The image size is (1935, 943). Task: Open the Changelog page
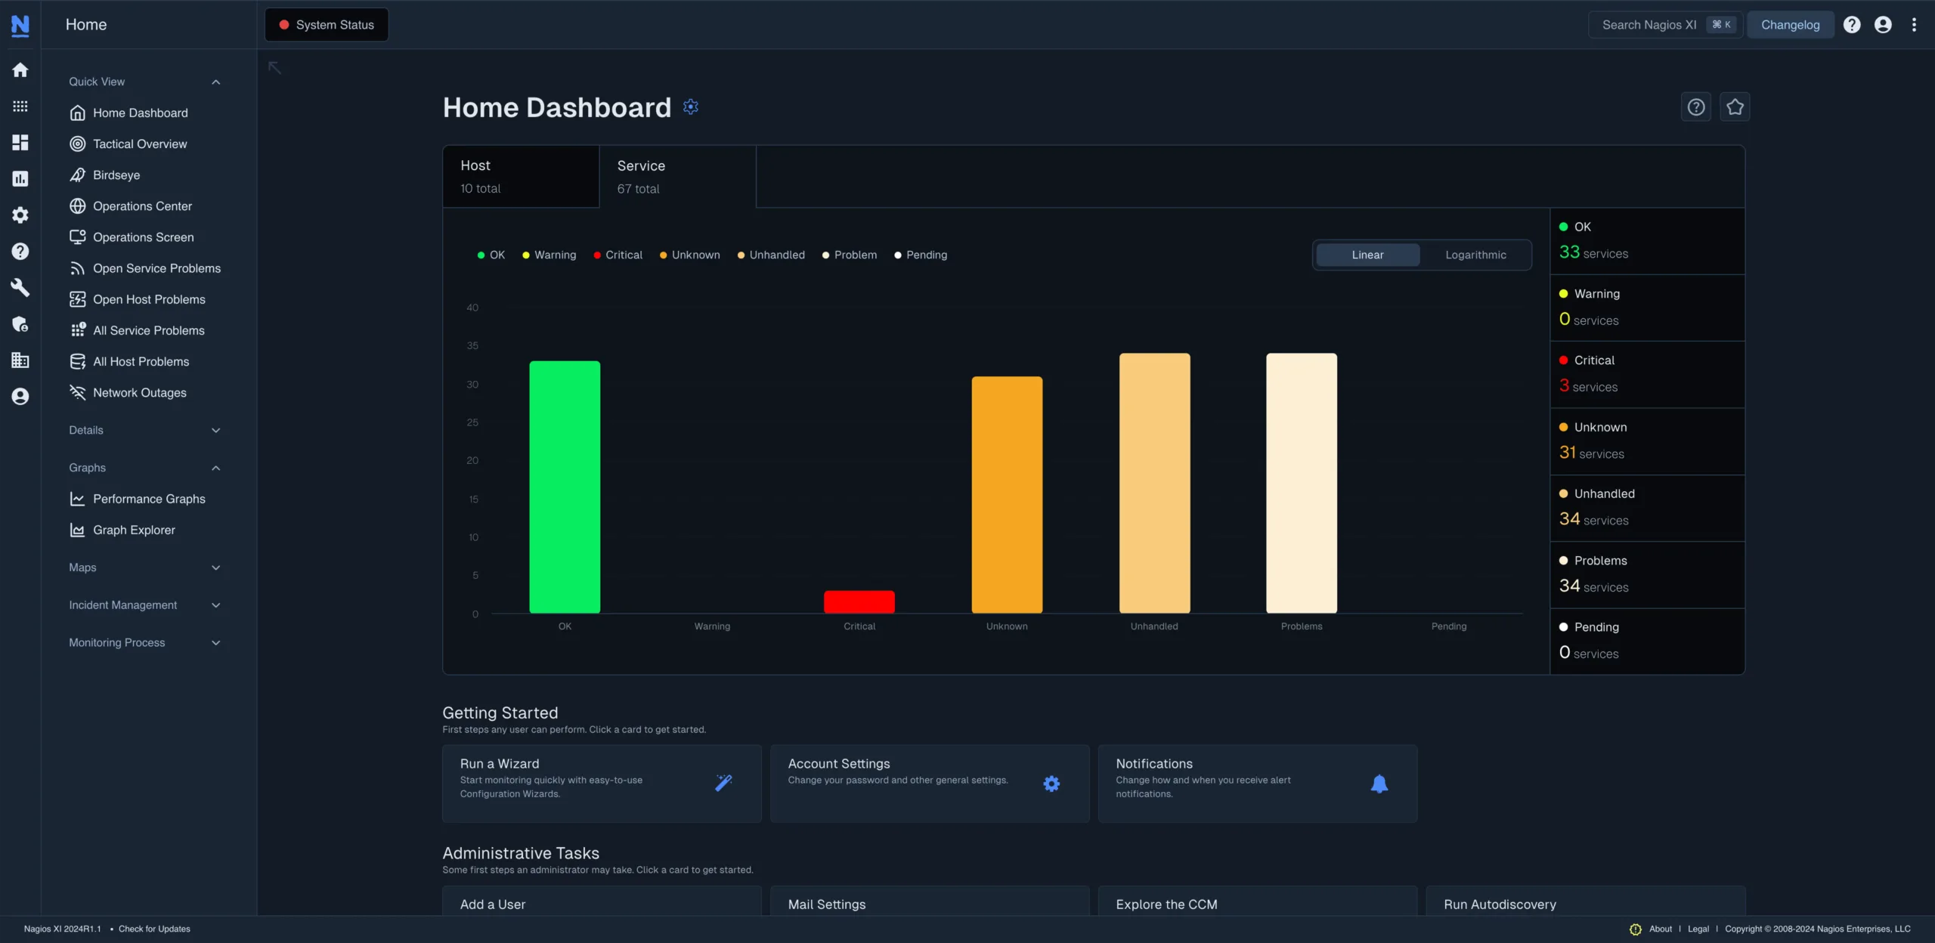pyautogui.click(x=1791, y=25)
